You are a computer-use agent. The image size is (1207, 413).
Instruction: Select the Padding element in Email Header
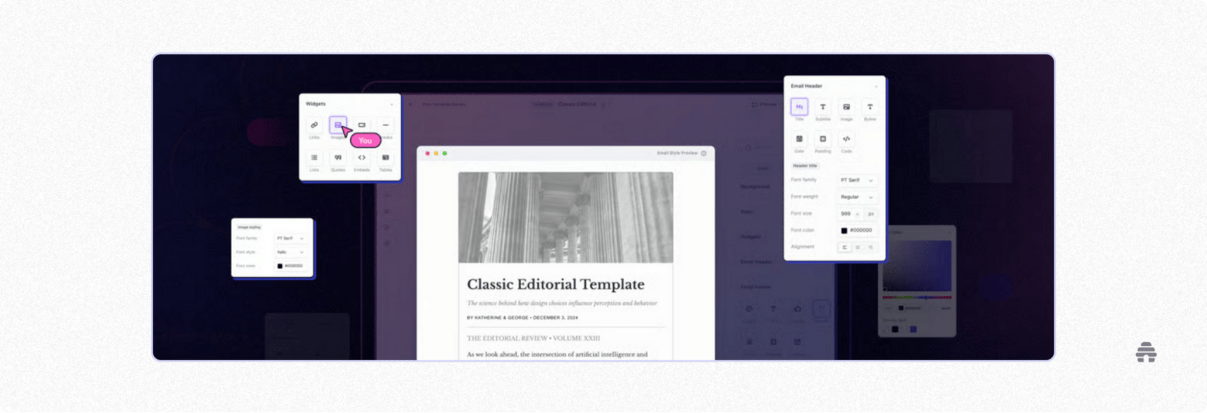(823, 139)
